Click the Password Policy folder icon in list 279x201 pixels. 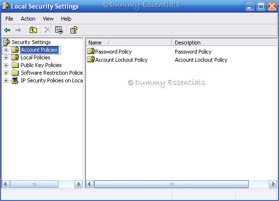coord(91,51)
